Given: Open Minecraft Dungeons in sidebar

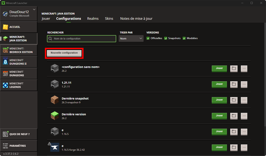Looking at the screenshot, I should point(19,74).
